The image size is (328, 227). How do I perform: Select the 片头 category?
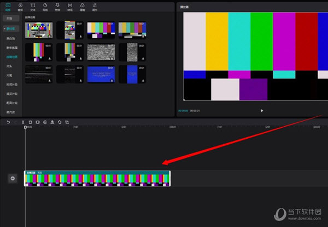tap(9, 66)
